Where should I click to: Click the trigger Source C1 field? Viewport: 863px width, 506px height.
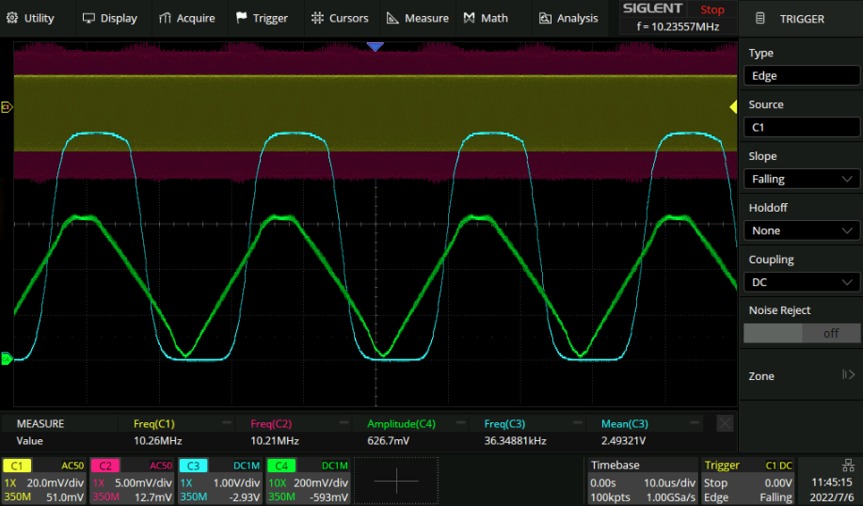tap(802, 127)
